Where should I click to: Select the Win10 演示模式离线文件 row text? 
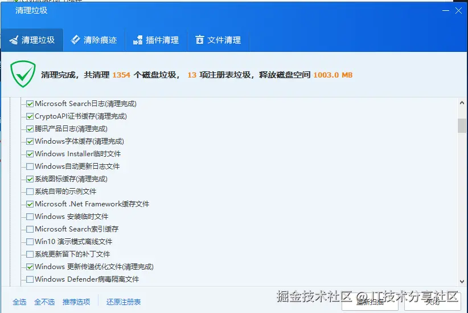(x=73, y=242)
